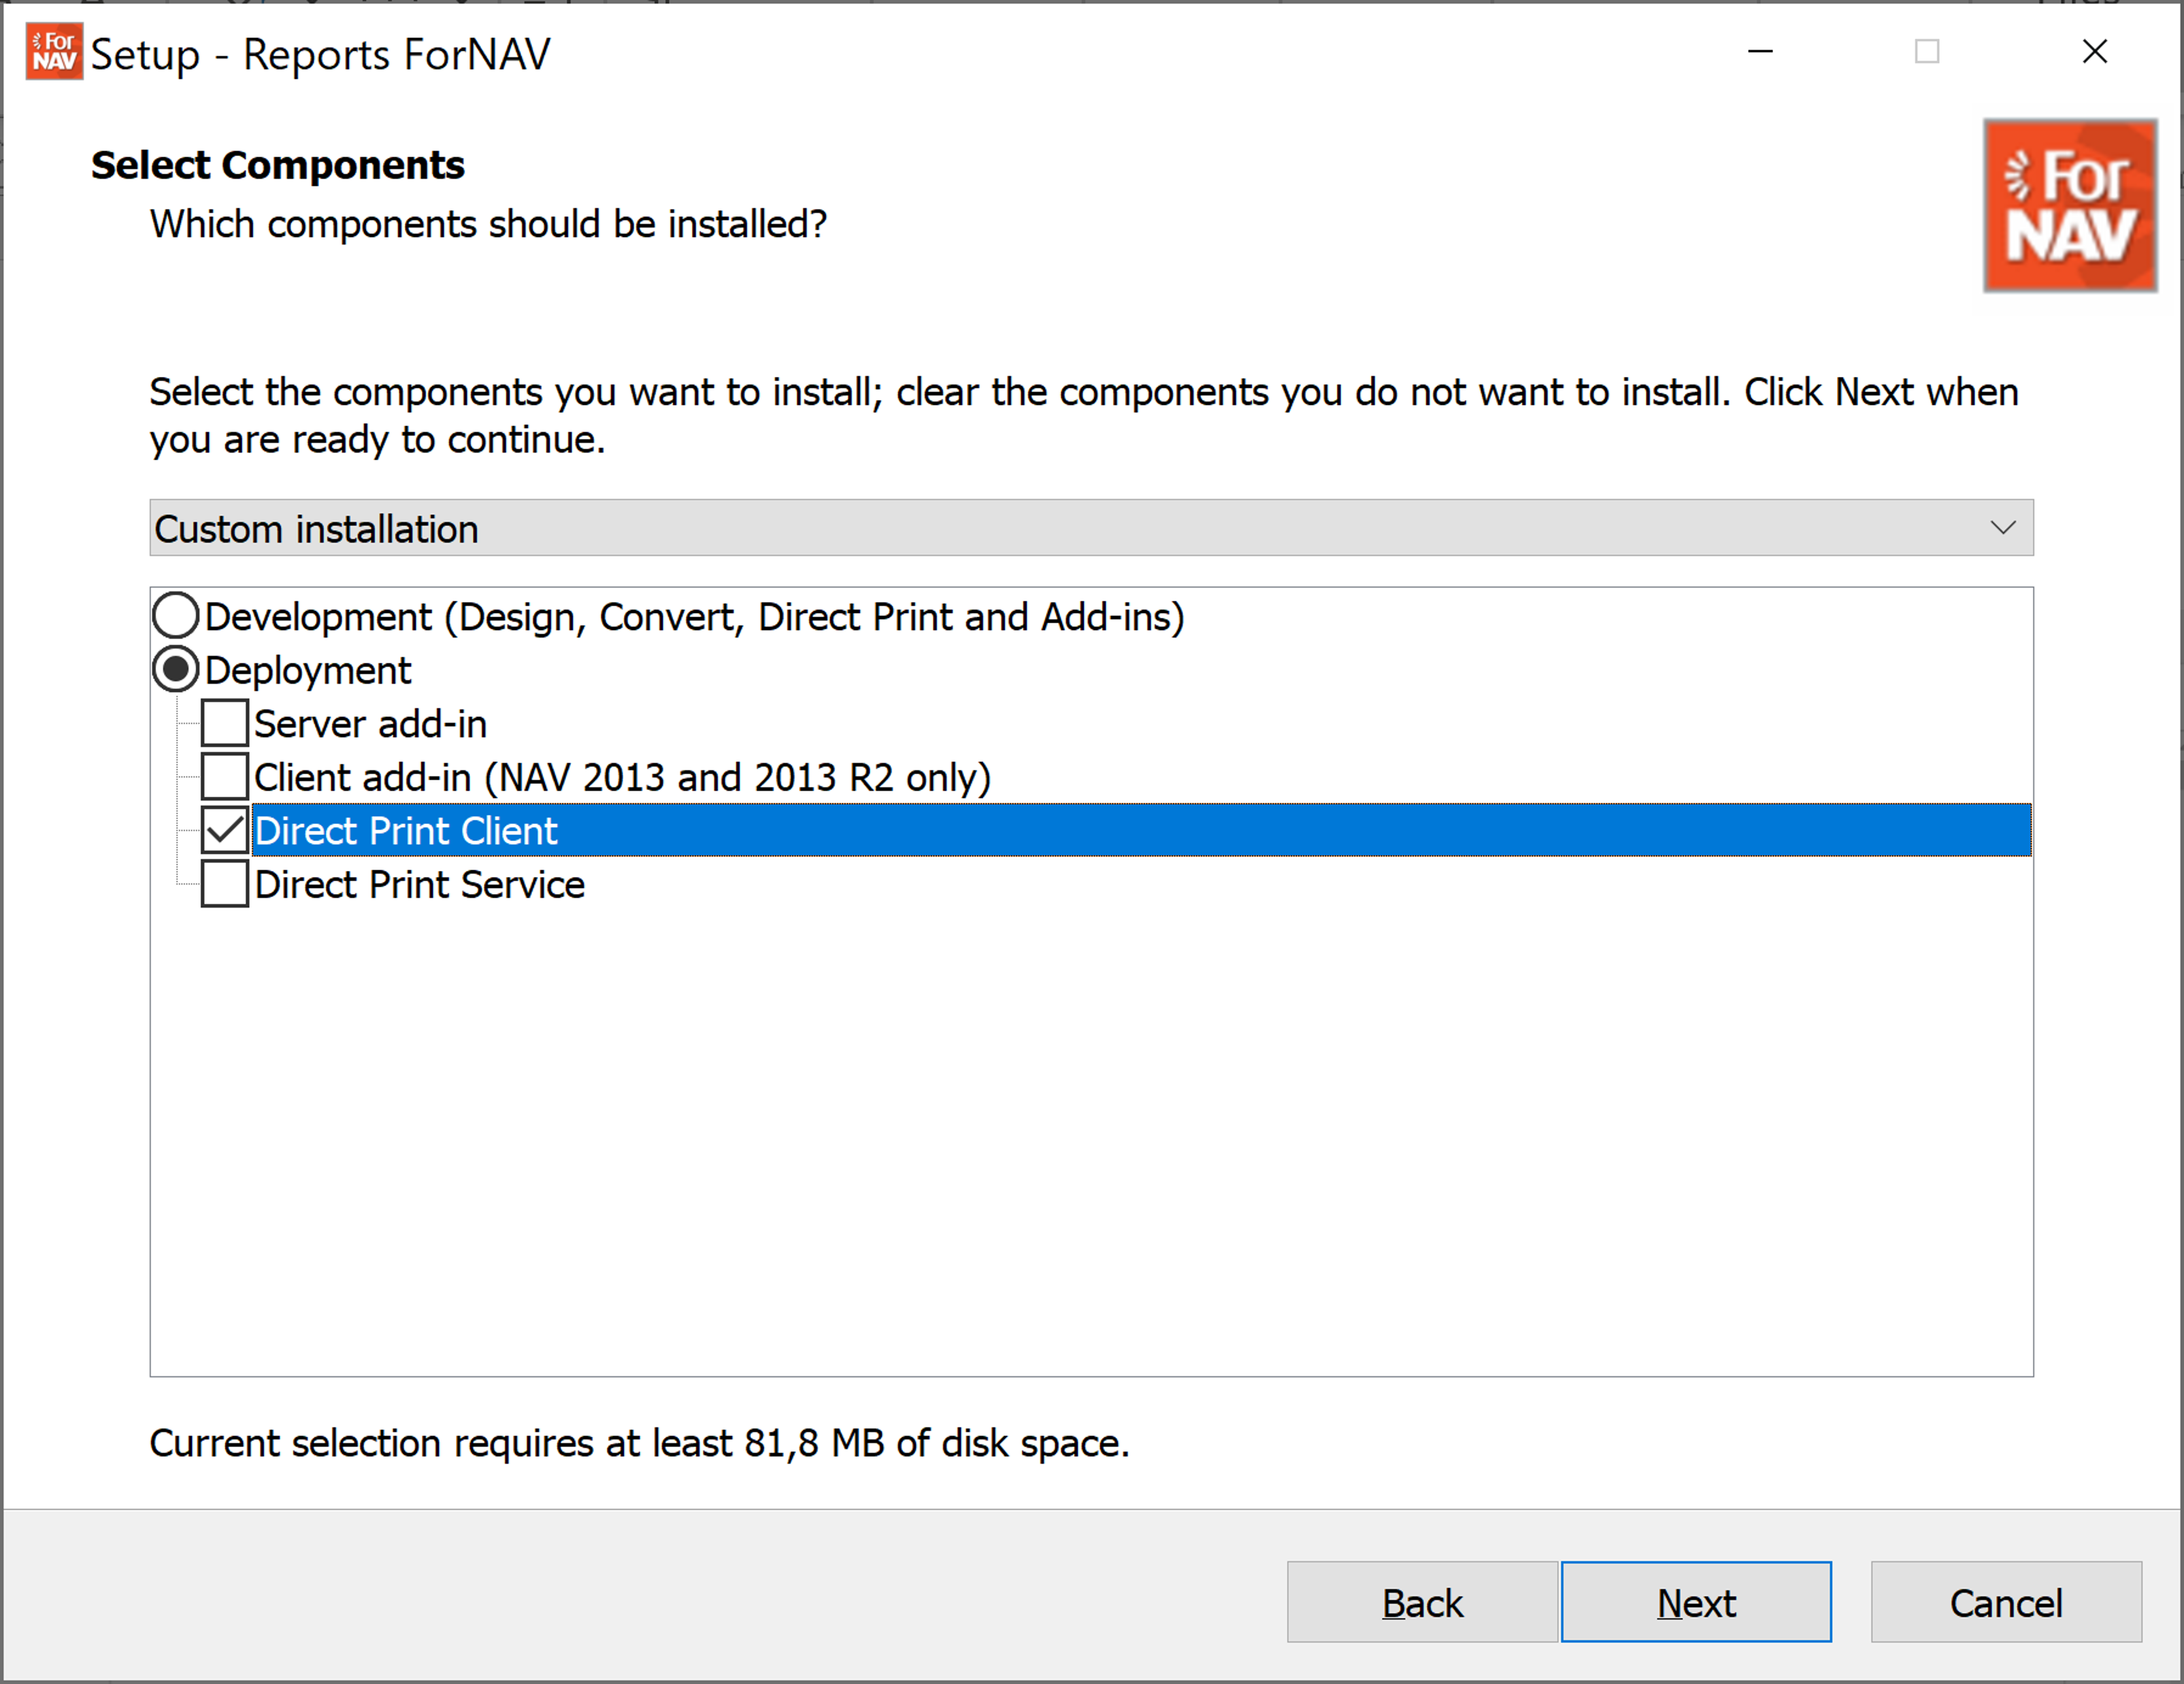Enable Client add-in (NAV 2013) checkbox

coord(224,777)
